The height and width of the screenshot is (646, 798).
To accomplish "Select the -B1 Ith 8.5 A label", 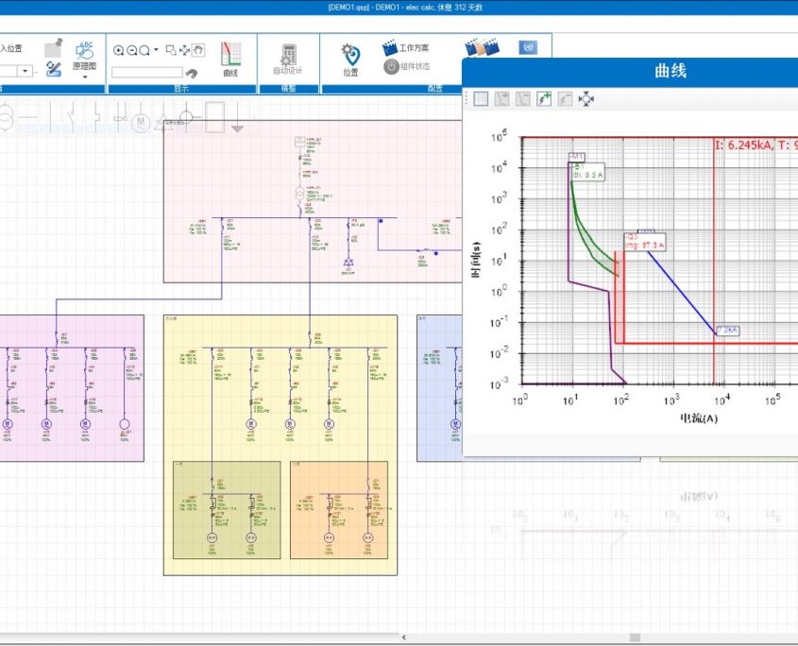I will coord(589,172).
